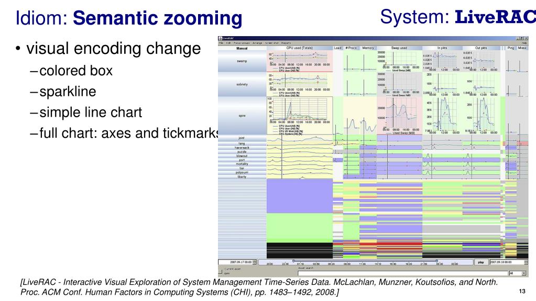Select the CPU used (Totals) column header
This screenshot has width=536, height=301.
[x=300, y=48]
